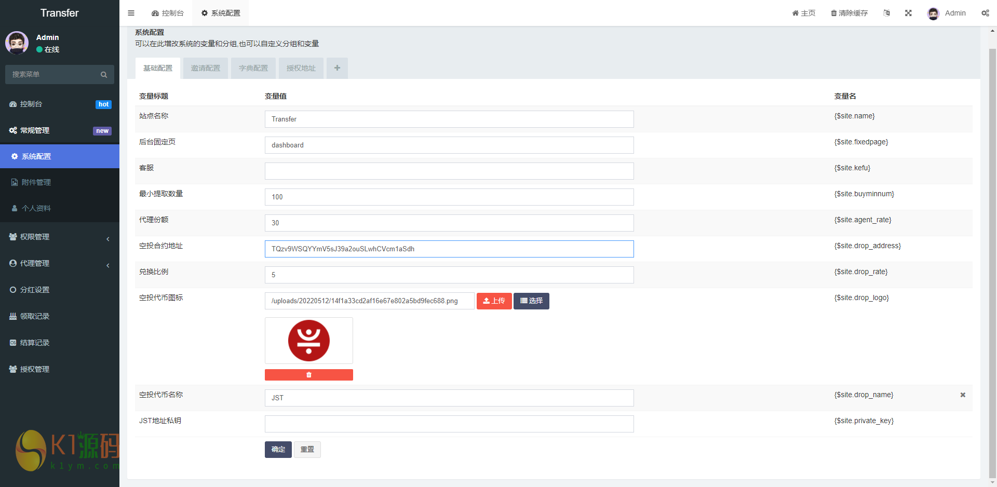
Task: Toggle the sidebar hamburger menu icon
Action: [131, 13]
